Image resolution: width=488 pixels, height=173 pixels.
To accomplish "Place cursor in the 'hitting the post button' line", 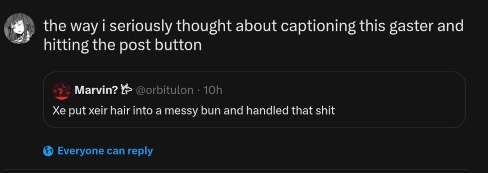I will 122,45.
